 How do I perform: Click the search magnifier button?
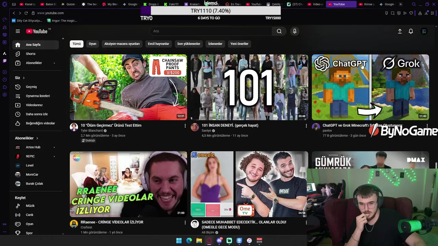click(x=279, y=31)
